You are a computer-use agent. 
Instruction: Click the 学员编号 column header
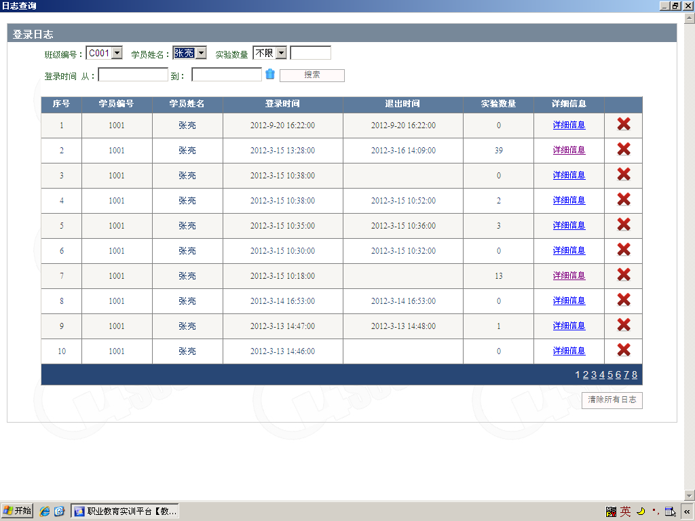pos(117,104)
